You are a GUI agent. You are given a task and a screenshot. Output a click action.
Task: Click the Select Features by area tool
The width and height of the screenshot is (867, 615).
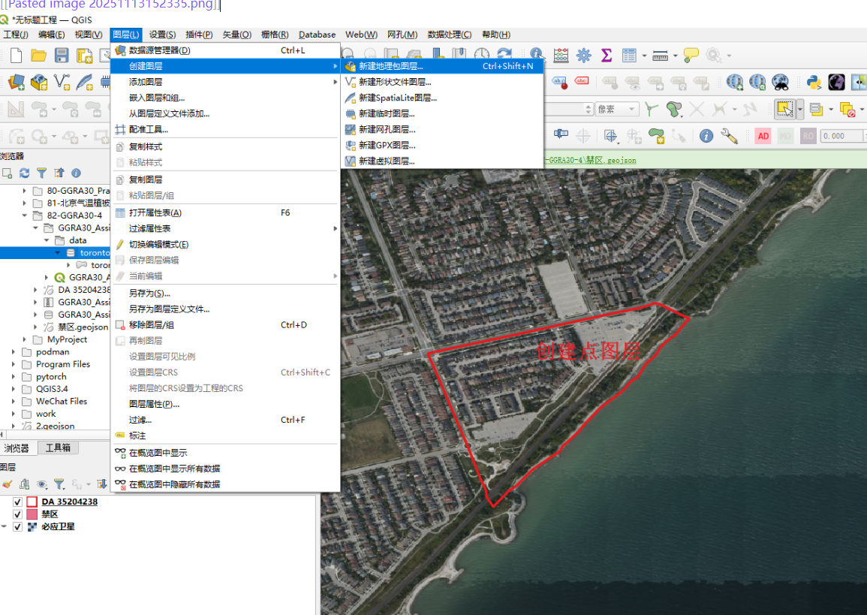(x=784, y=109)
